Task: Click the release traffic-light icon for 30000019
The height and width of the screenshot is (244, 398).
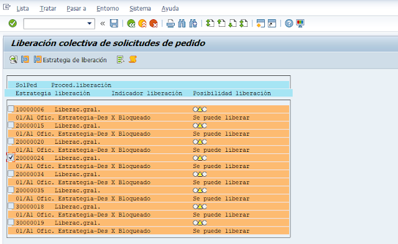Action: coord(200,223)
